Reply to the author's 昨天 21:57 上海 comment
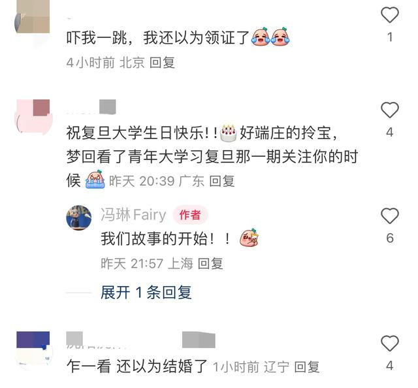Image resolution: width=418 pixels, height=388 pixels. point(210,264)
